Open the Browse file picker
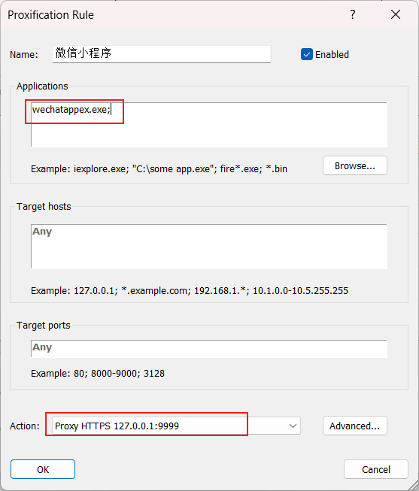The width and height of the screenshot is (419, 491). coord(355,165)
